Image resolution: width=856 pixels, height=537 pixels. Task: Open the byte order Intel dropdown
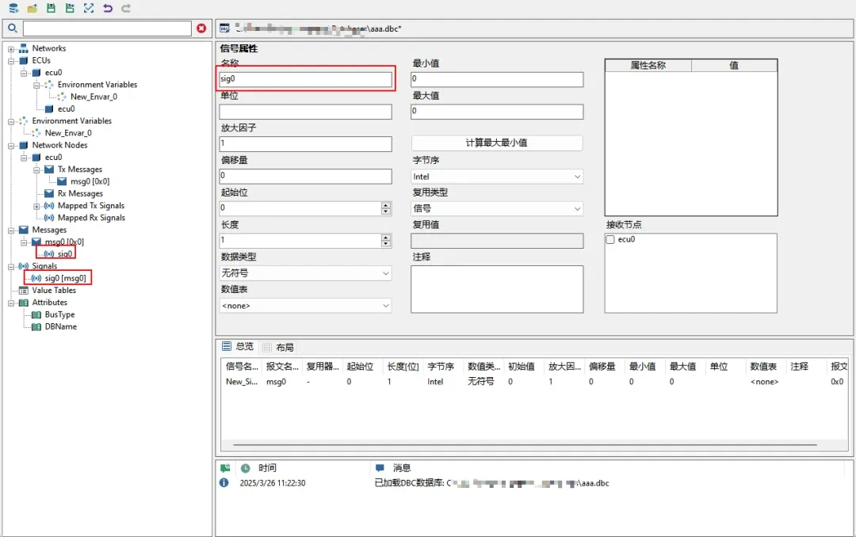(497, 177)
